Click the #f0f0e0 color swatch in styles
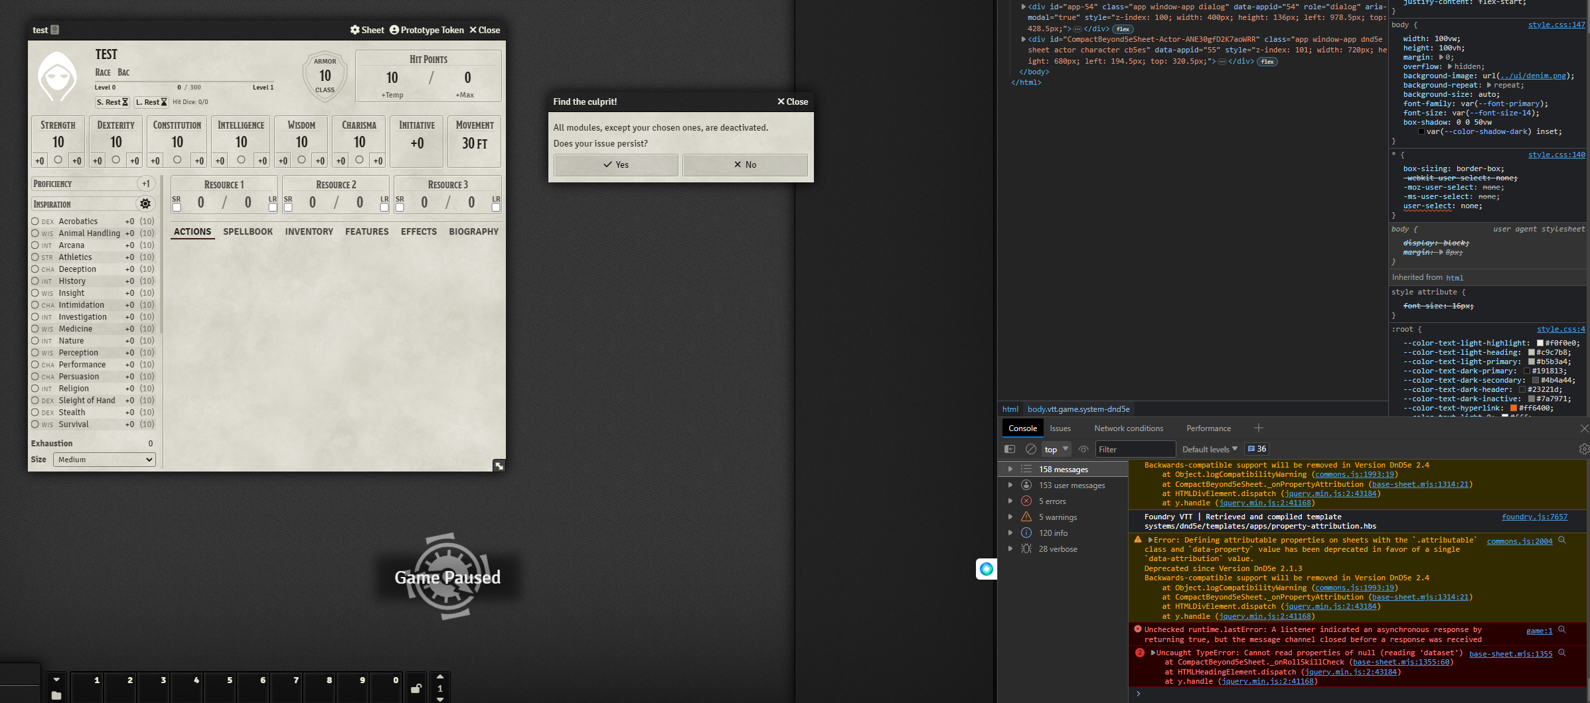This screenshot has width=1590, height=703. [x=1539, y=343]
